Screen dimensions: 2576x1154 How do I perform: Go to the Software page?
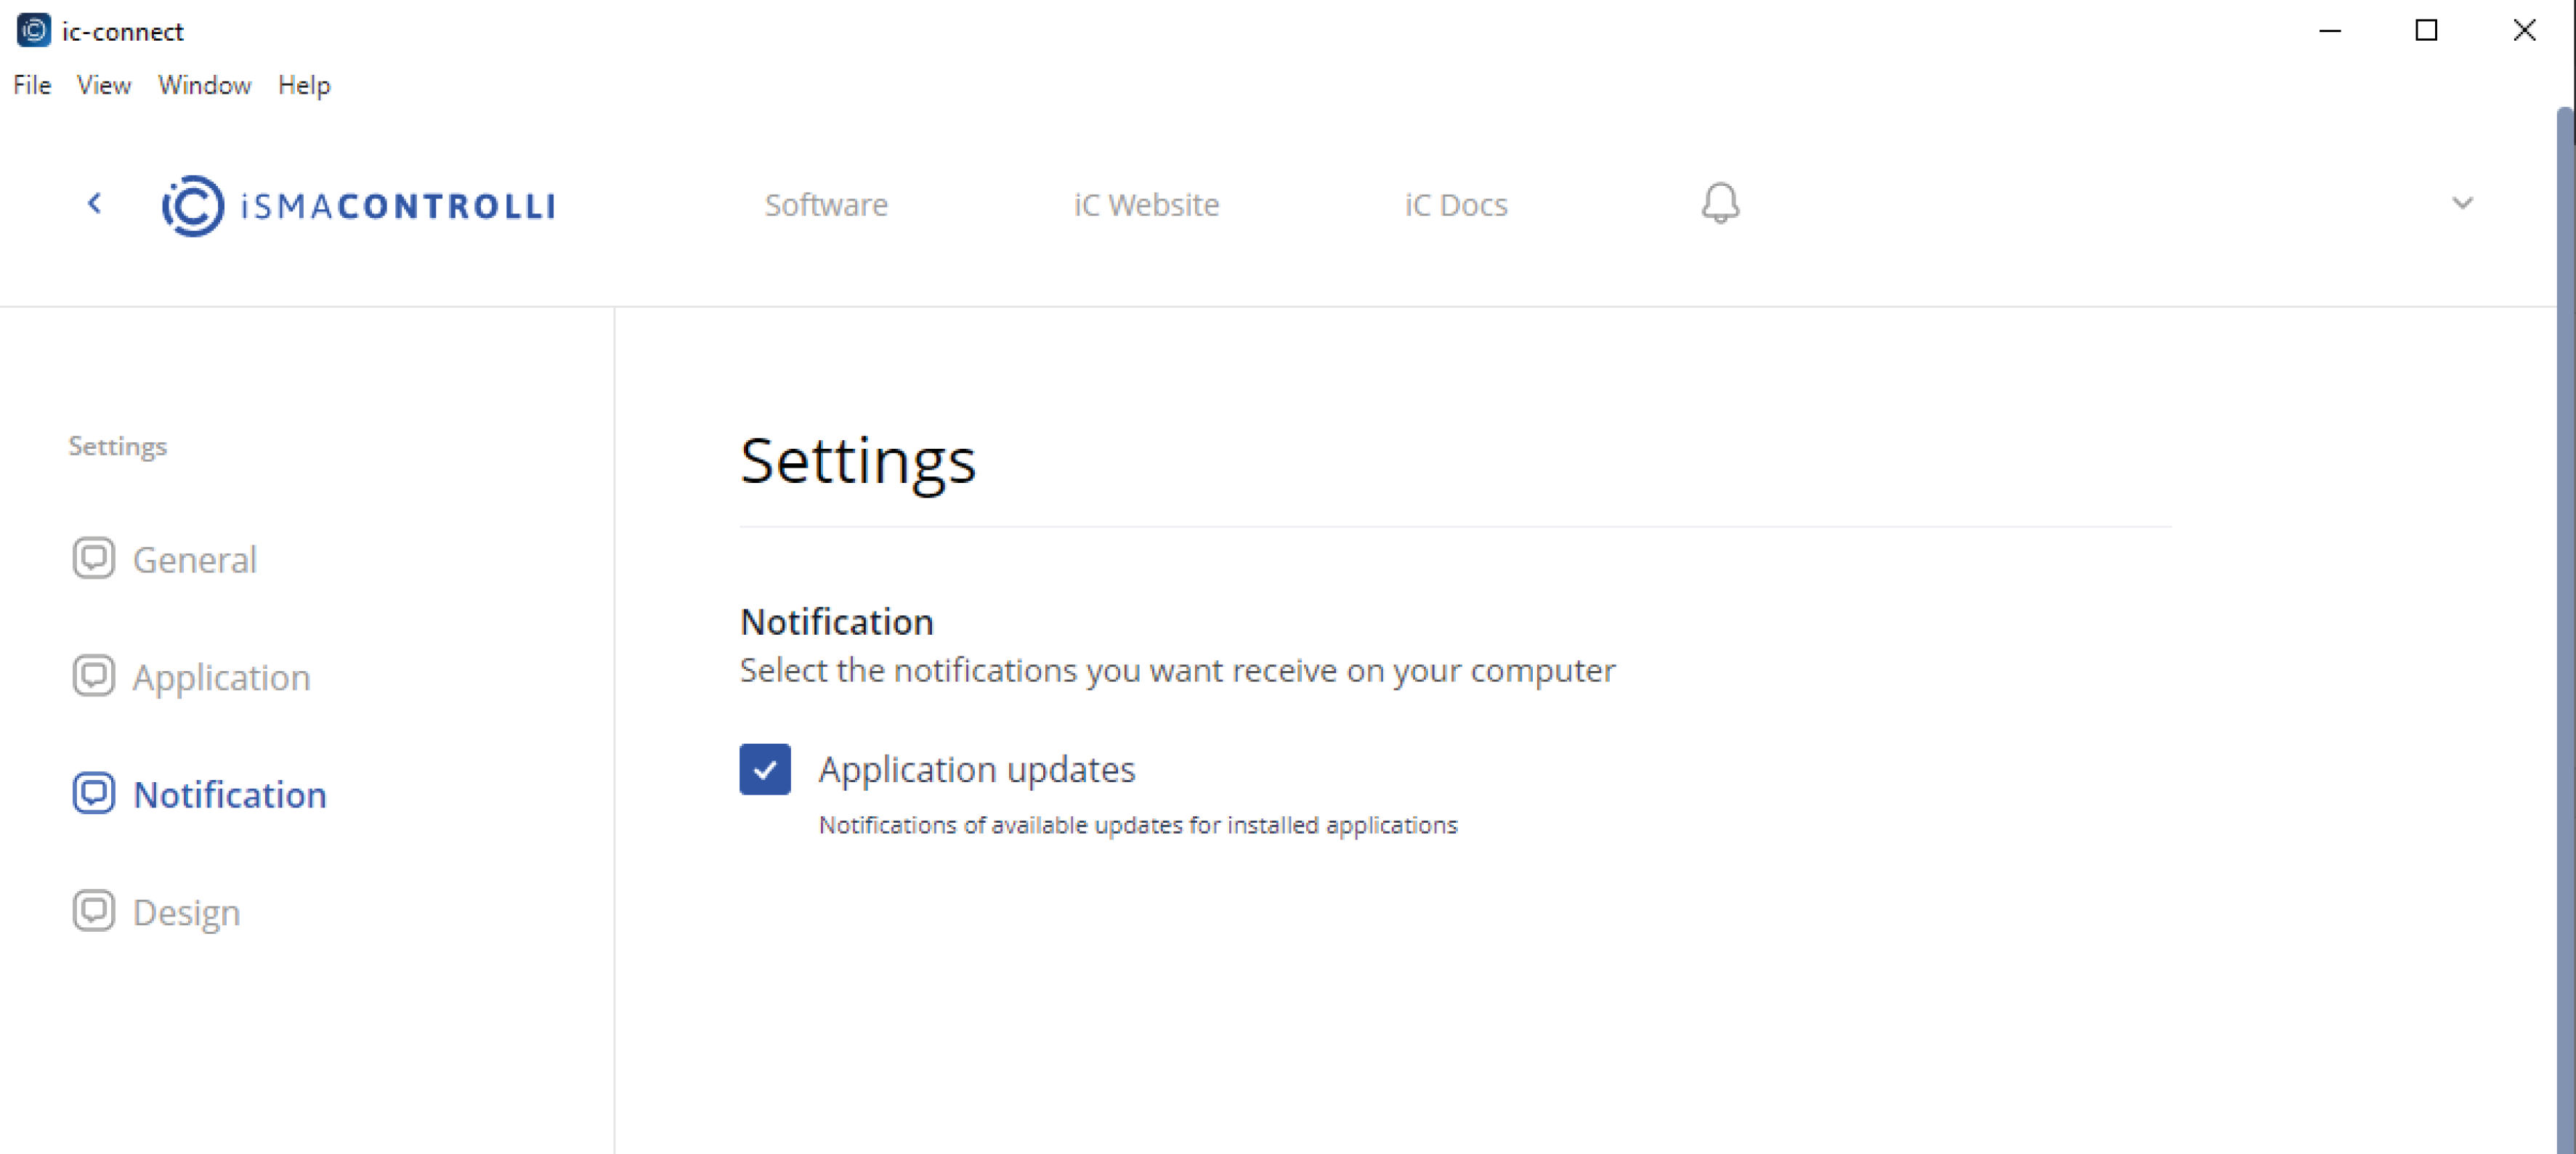[x=826, y=205]
